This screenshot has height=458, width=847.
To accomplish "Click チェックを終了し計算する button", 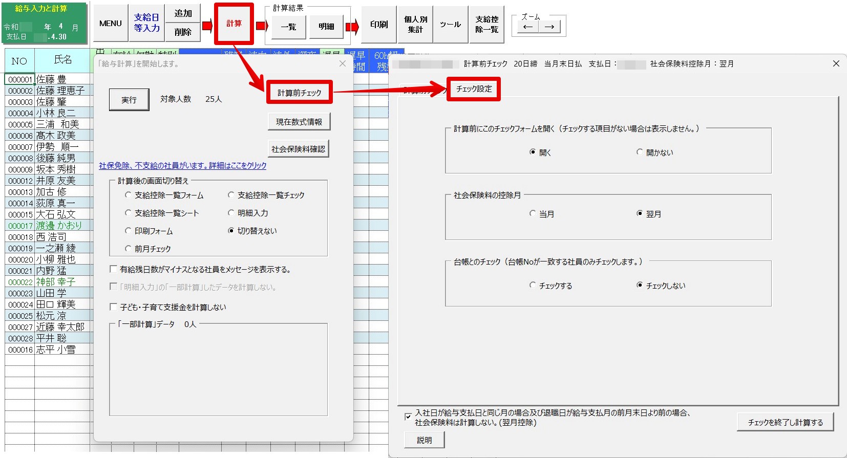I will tap(785, 422).
